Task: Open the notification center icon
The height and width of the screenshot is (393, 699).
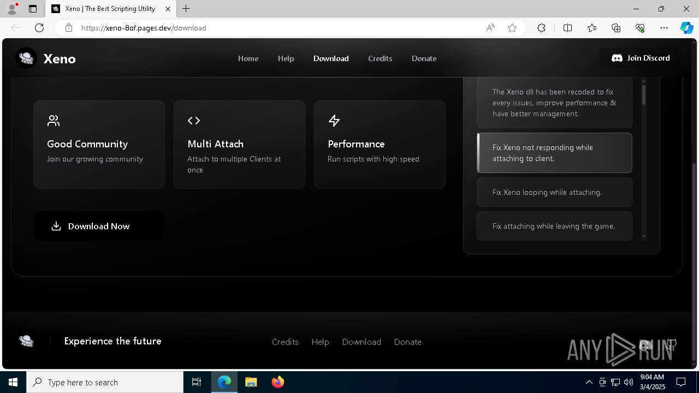Action: coord(681,382)
